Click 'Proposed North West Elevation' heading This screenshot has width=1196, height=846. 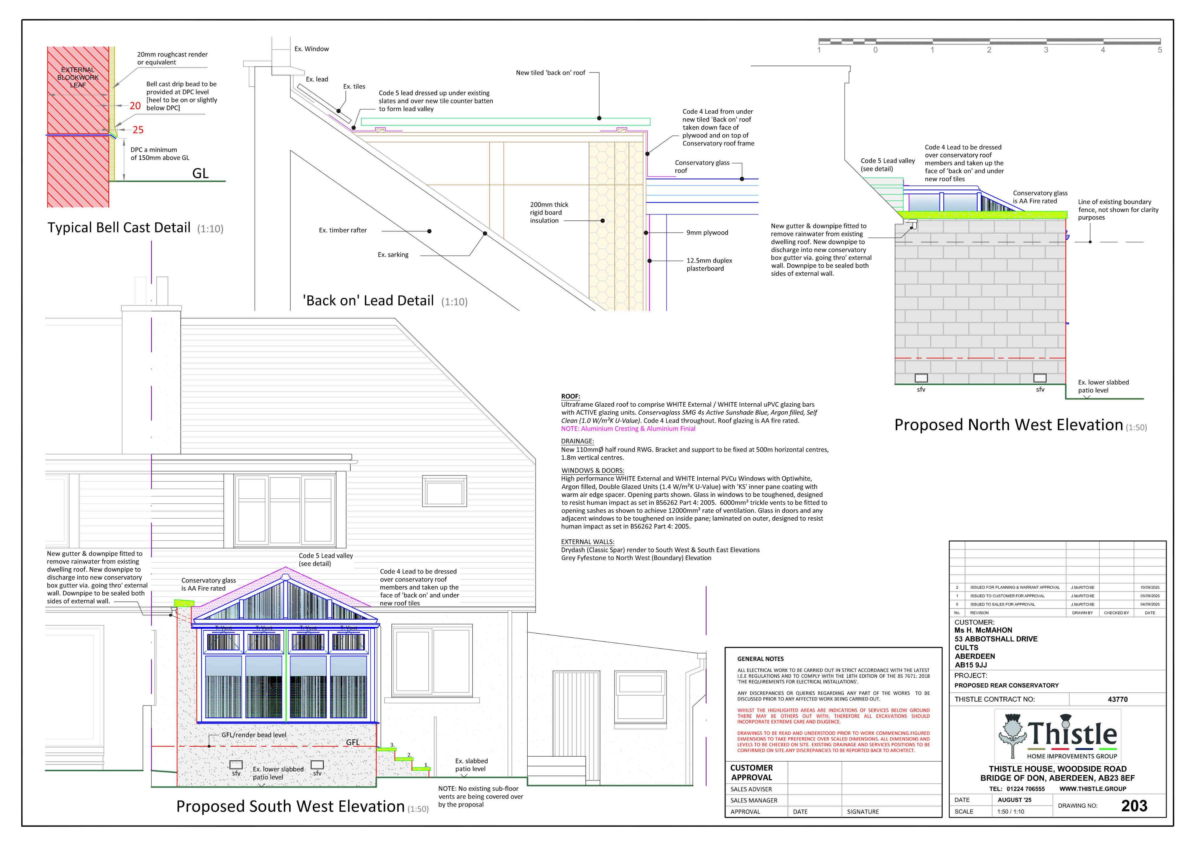(x=1009, y=425)
